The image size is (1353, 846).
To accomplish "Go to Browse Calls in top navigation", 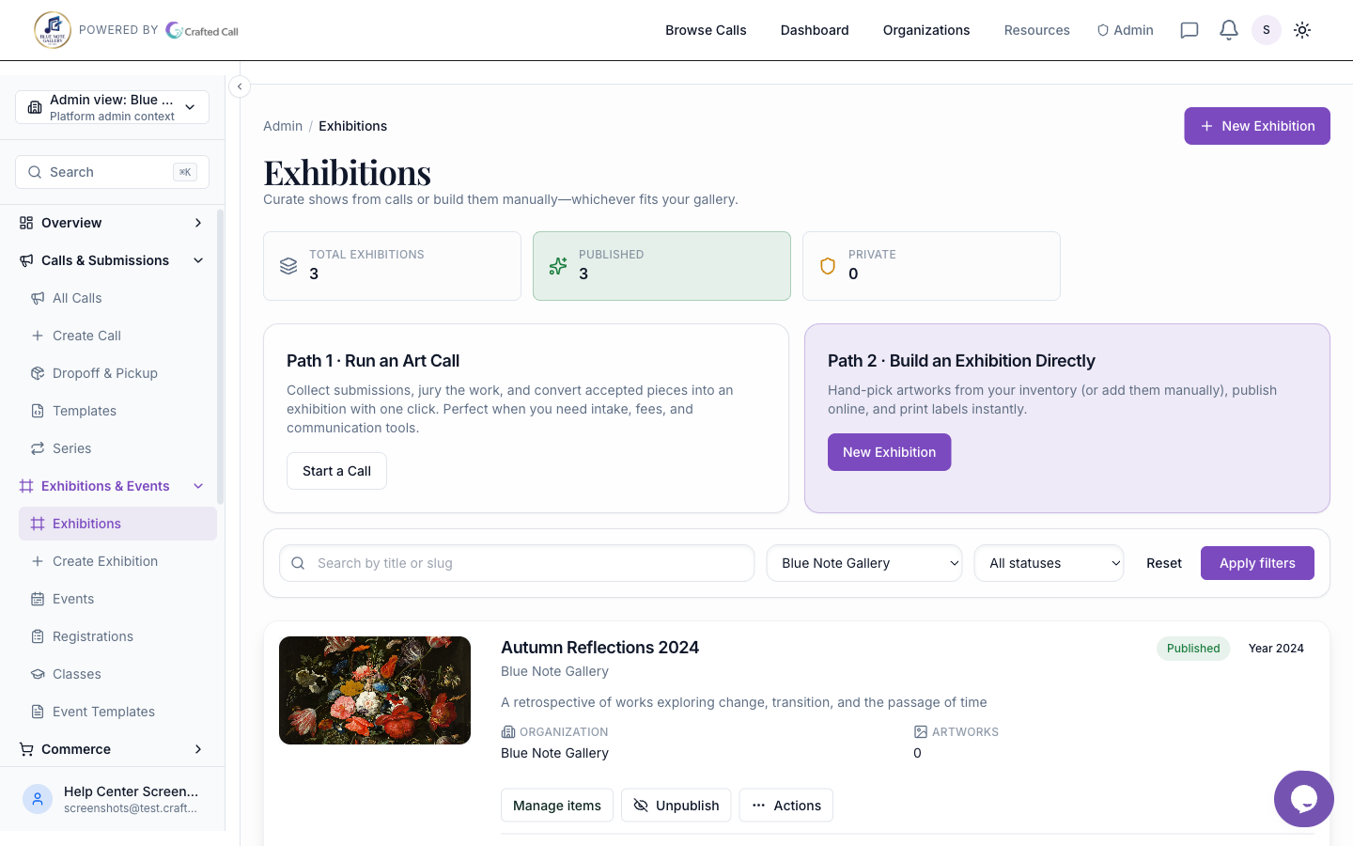I will (706, 30).
